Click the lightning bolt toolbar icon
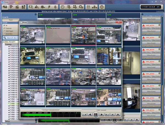The width and height of the screenshot is (165, 138). pyautogui.click(x=49, y=7)
